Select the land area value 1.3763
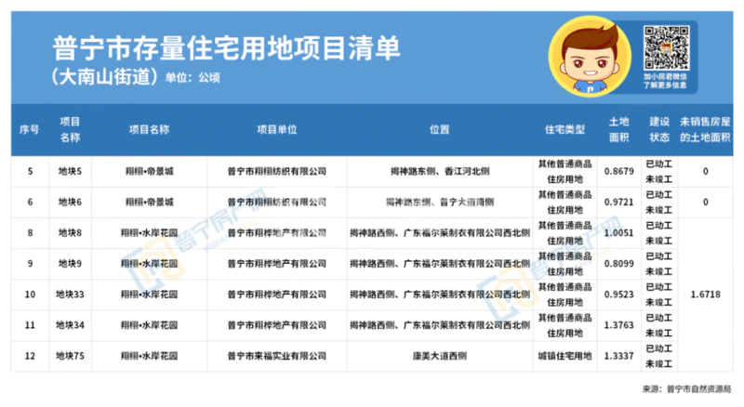The image size is (744, 407). point(619,325)
